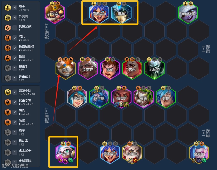Click the 蓝发小队 trait icon
Screen dimensions: 217x170
[x=8, y=92]
